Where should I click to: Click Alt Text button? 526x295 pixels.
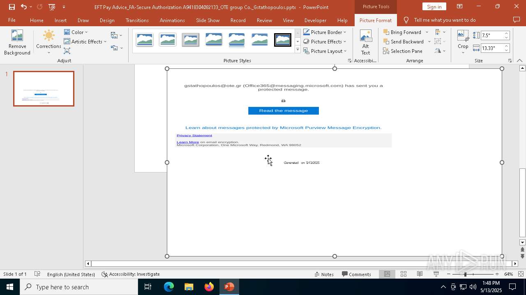tap(365, 42)
